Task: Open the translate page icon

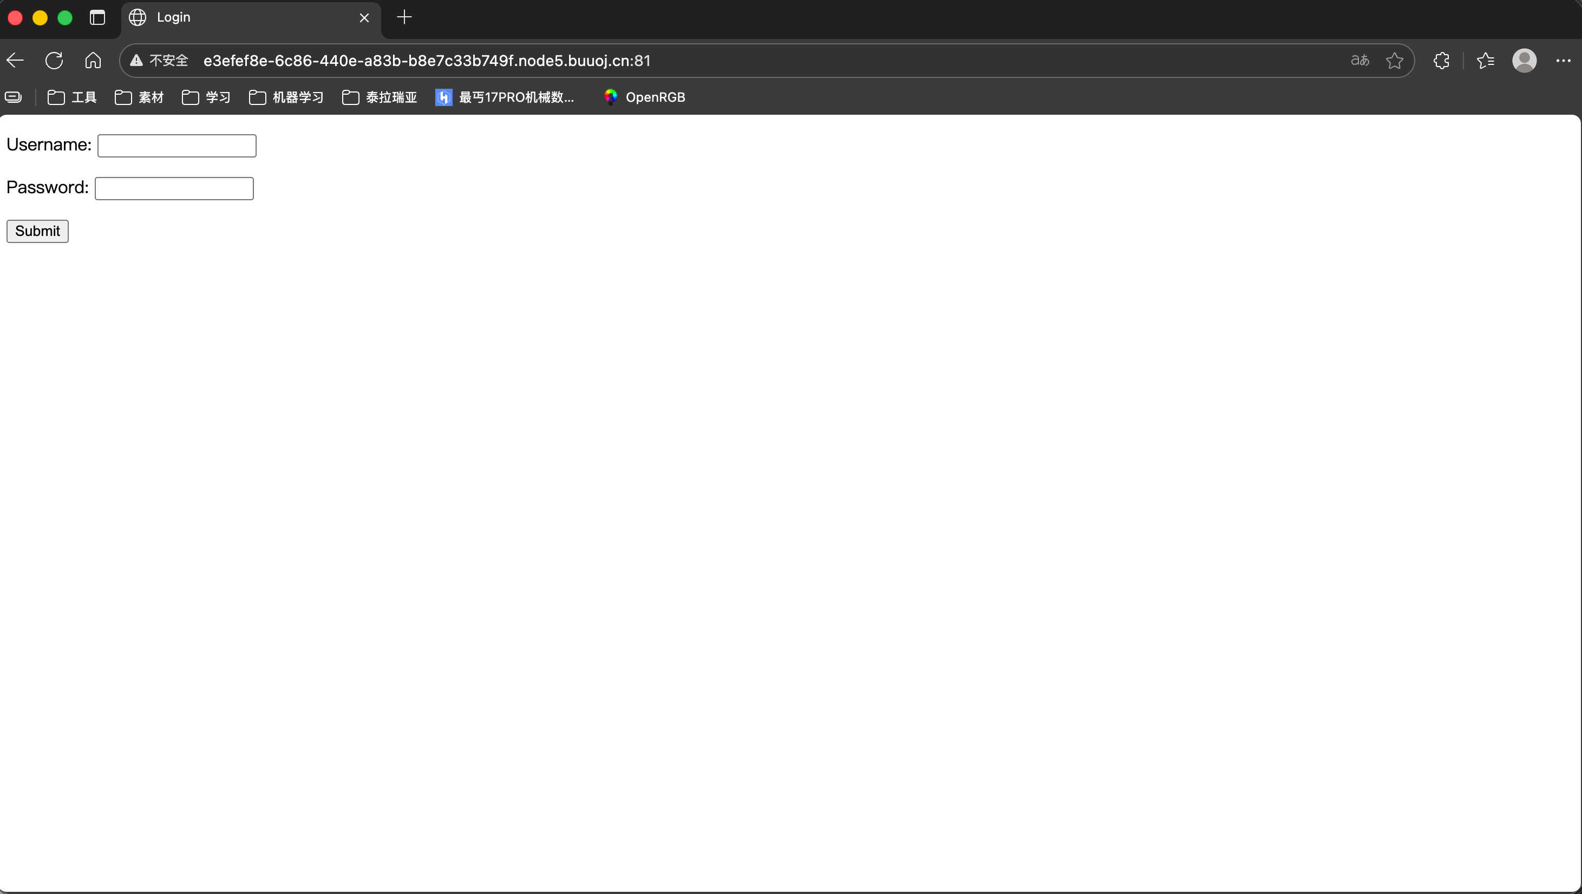Action: pos(1359,60)
